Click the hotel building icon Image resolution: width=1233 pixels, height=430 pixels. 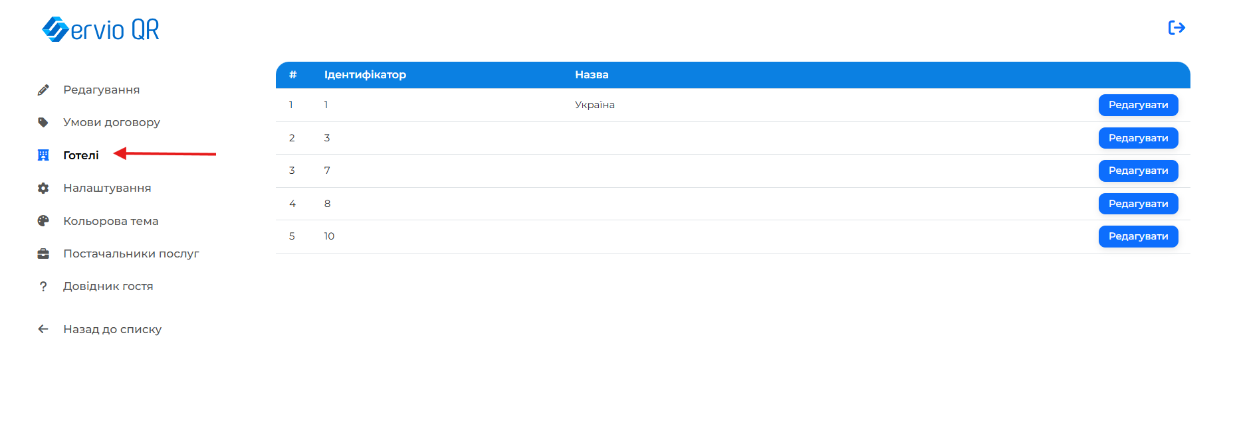click(43, 155)
